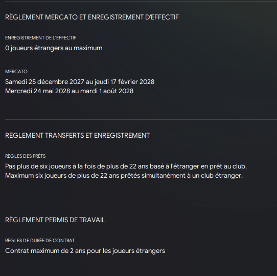Screen dimensions: 277x276
Task: Select the Règles de Durée de Contrat subheading
Action: click(40, 241)
